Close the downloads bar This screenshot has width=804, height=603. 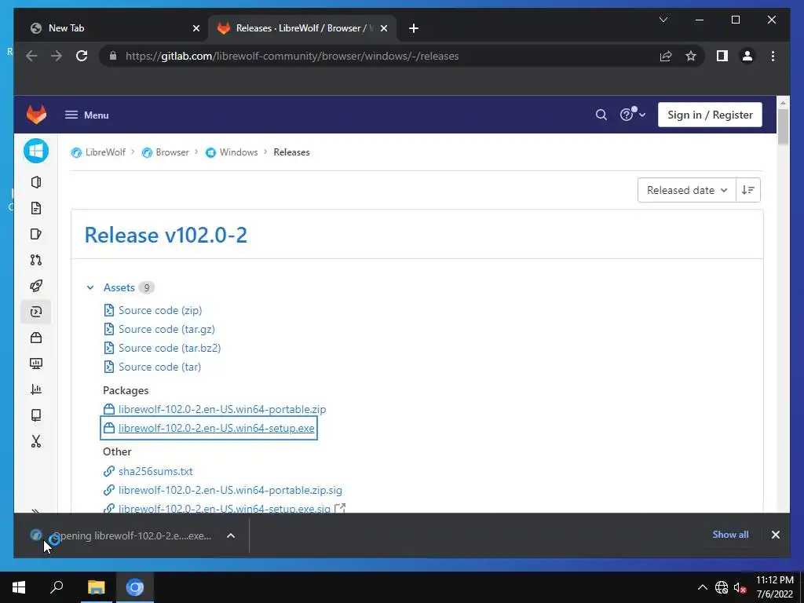[x=775, y=535]
